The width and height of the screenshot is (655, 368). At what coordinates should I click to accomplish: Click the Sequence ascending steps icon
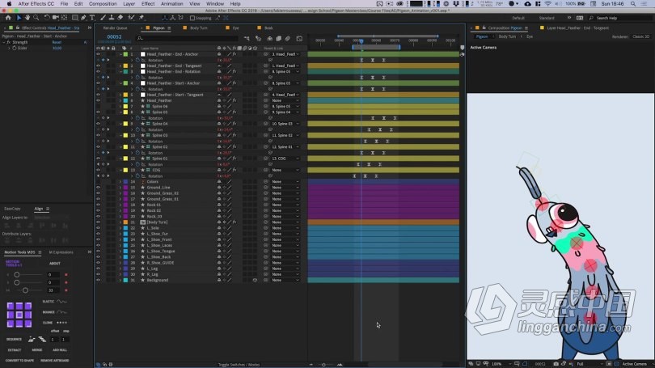32,339
